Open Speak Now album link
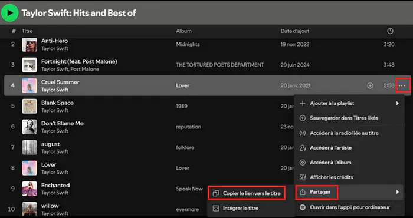The image size is (413, 218). pos(189,189)
